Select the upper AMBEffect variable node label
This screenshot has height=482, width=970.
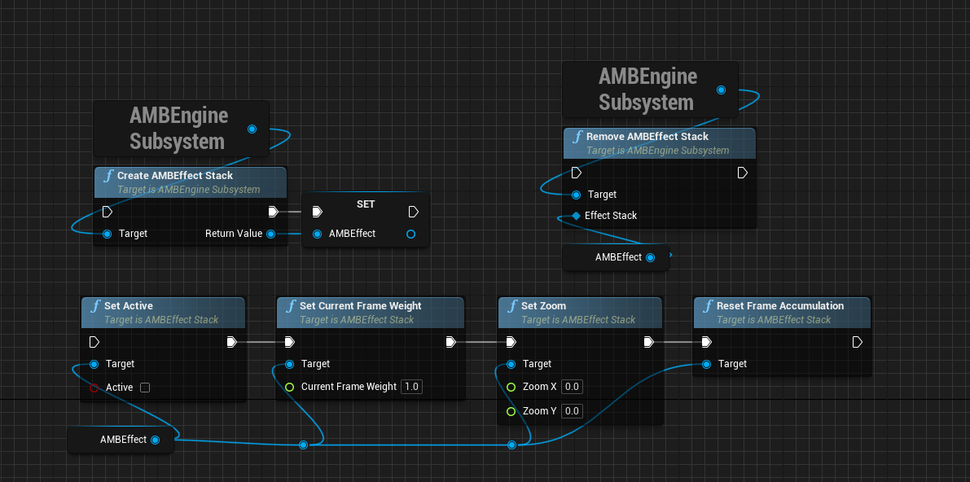(x=618, y=257)
